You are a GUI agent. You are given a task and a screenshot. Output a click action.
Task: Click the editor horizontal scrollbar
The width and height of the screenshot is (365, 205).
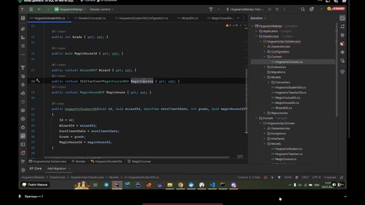pyautogui.click(x=137, y=157)
